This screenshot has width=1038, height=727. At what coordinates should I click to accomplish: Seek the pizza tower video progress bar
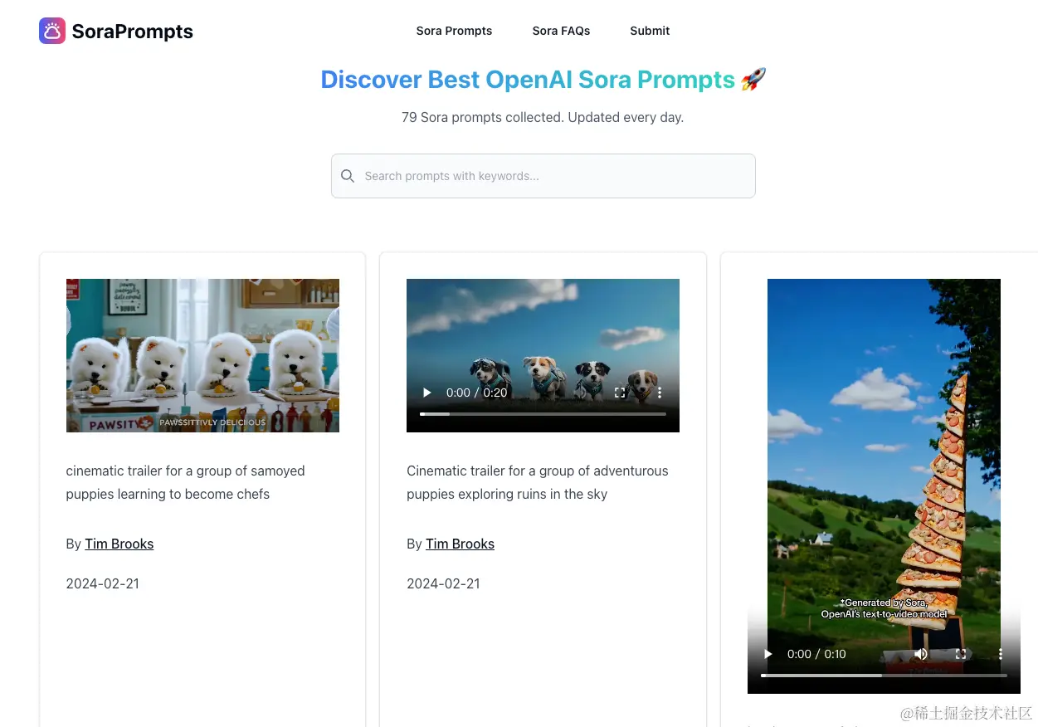pyautogui.click(x=884, y=675)
